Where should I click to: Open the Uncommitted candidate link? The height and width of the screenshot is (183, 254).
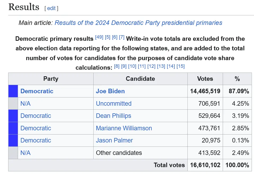coord(113,104)
